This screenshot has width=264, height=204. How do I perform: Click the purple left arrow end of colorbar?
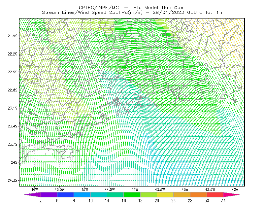[32, 194]
